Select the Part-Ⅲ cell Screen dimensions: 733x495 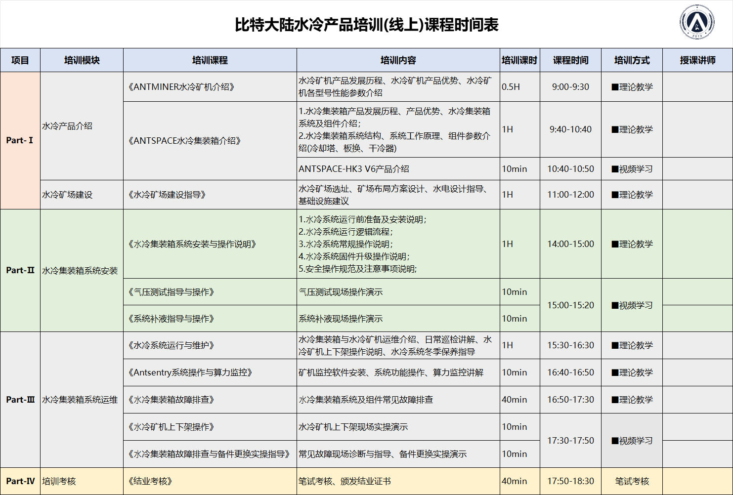(20, 400)
